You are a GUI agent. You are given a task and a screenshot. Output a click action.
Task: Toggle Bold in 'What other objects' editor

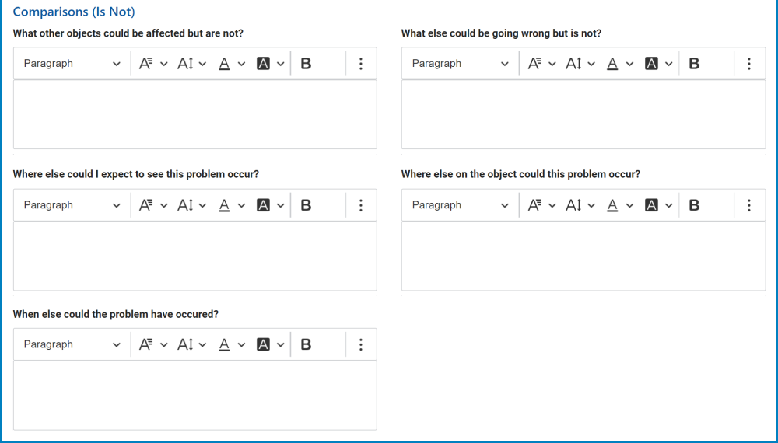click(x=306, y=64)
